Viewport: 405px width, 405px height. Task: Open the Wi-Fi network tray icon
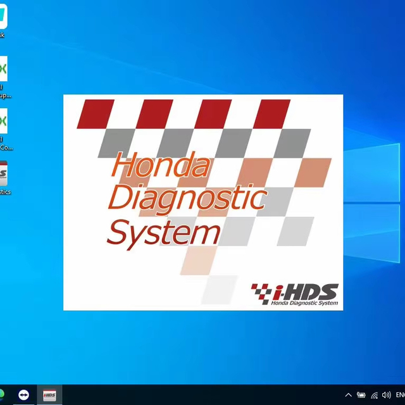point(374,395)
